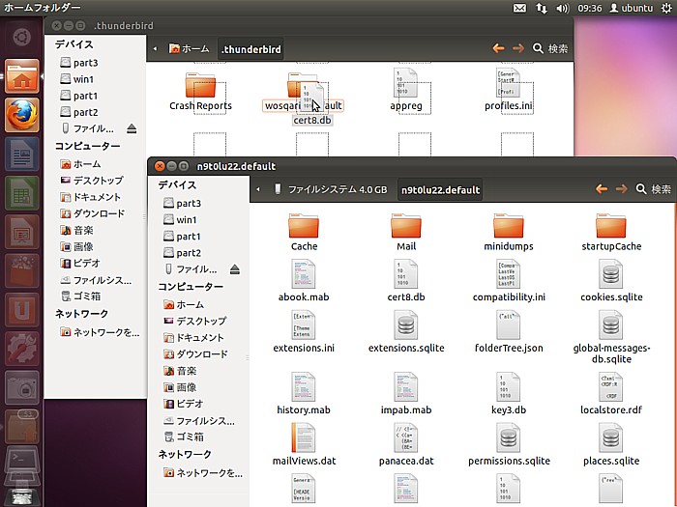Click 検索 search in n9t0lu22.default window
The height and width of the screenshot is (507, 677).
(653, 189)
